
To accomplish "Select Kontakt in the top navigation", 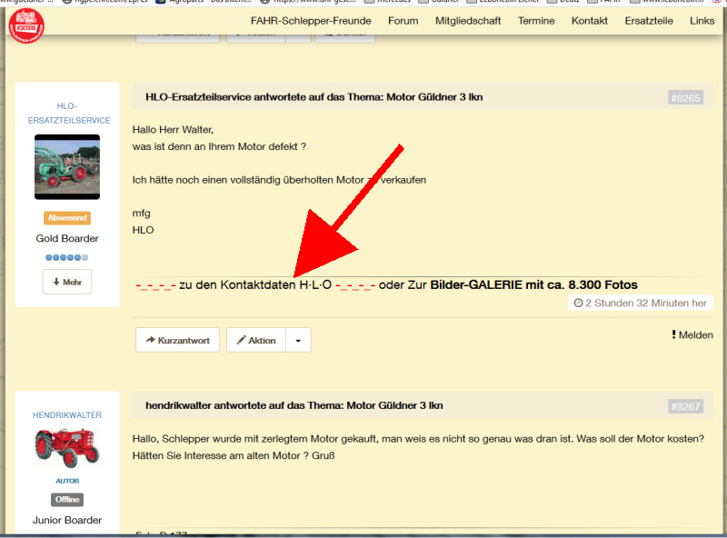I will click(590, 21).
